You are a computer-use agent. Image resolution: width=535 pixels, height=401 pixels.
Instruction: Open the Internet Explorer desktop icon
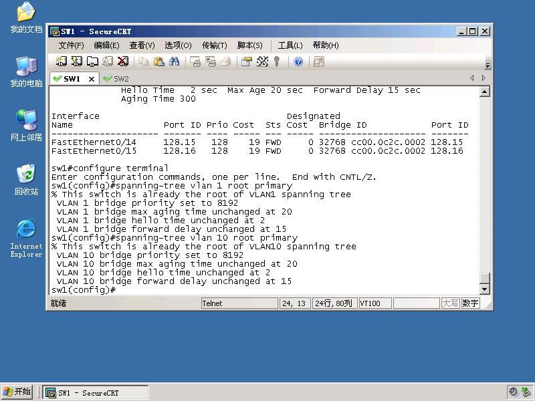(x=26, y=238)
